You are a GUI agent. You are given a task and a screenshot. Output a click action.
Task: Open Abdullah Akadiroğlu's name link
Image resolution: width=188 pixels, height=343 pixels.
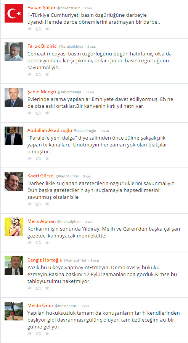click(x=50, y=130)
